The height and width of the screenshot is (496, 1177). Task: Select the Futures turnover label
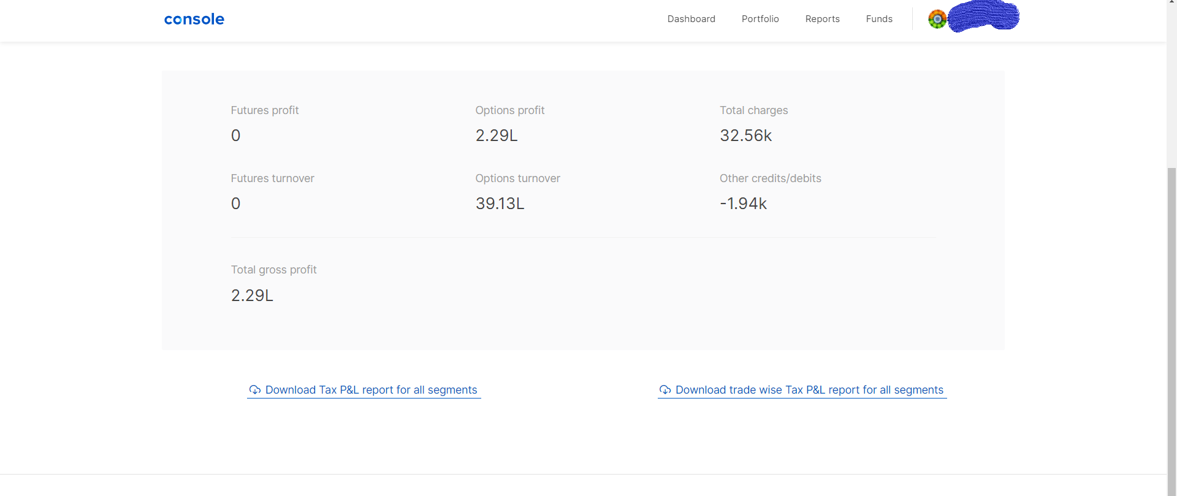tap(272, 178)
